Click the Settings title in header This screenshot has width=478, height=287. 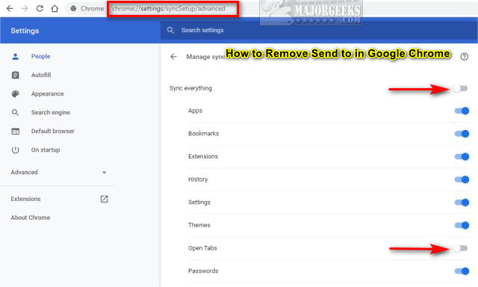click(25, 31)
